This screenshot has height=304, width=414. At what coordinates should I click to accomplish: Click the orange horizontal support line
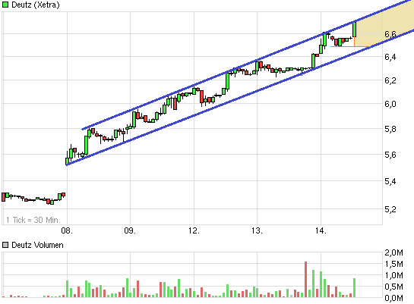click(350, 47)
